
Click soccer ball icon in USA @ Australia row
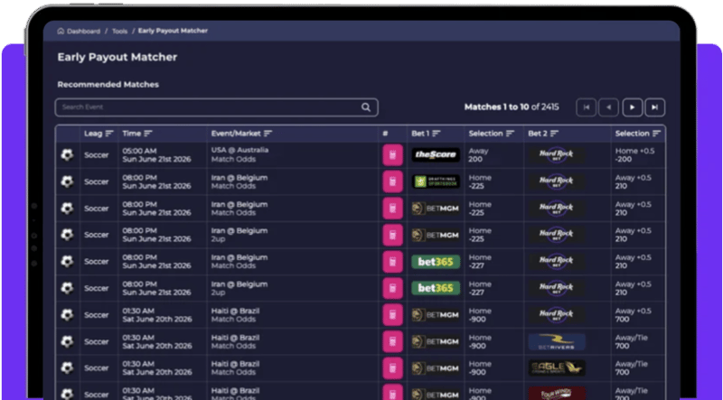tap(67, 154)
